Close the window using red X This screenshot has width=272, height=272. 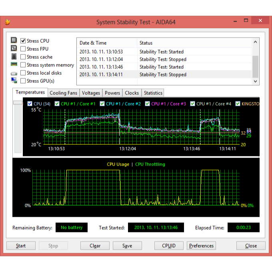coord(260,20)
